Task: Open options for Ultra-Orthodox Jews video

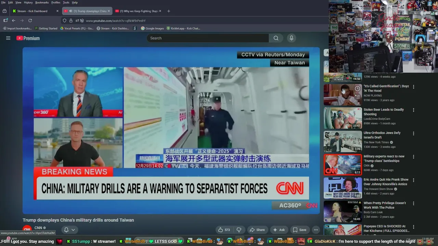Action: click(413, 133)
